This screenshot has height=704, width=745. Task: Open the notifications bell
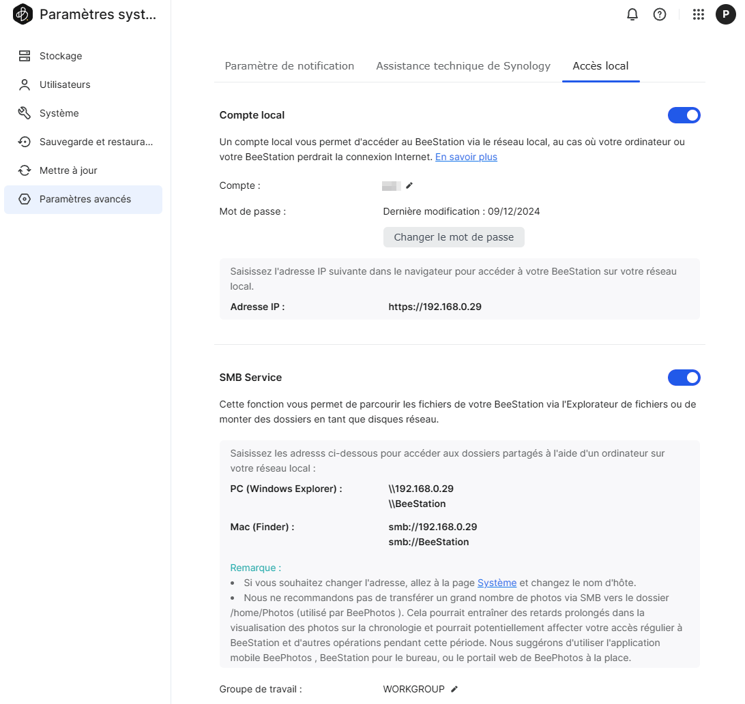(x=632, y=14)
